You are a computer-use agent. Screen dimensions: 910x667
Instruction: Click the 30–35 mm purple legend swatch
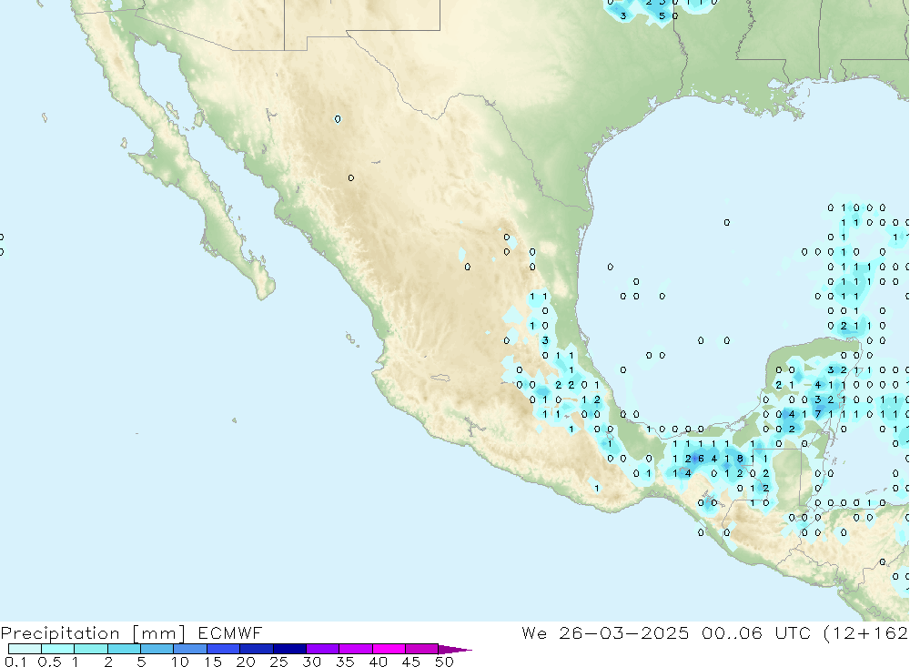[x=322, y=649]
